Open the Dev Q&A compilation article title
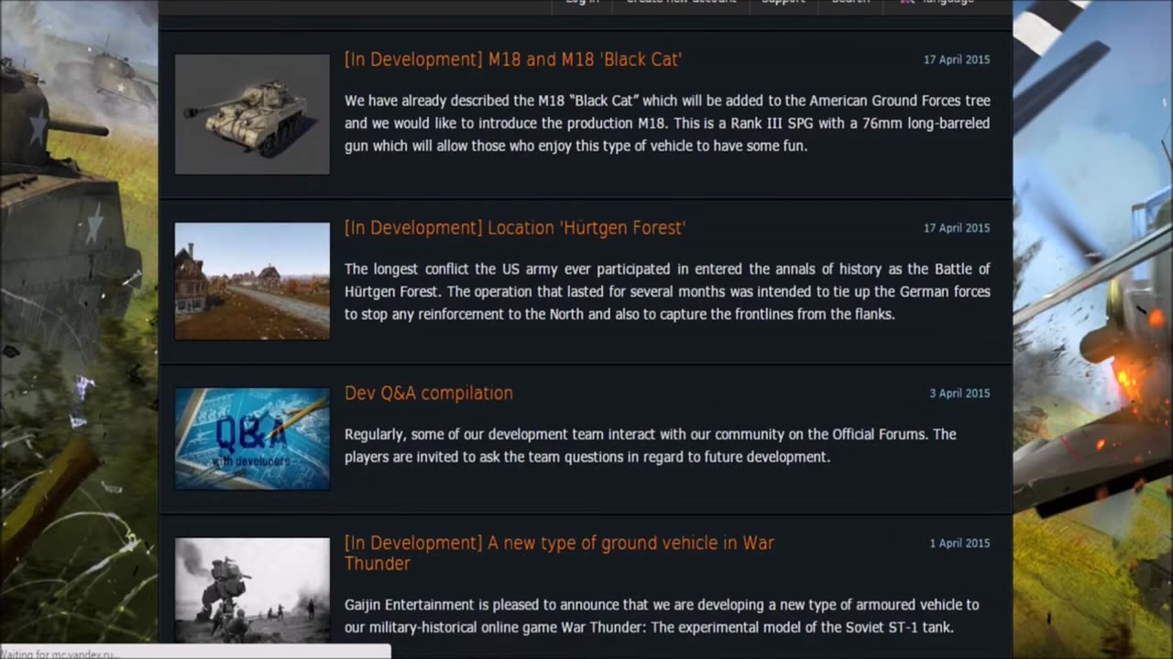This screenshot has height=659, width=1173. pos(429,393)
